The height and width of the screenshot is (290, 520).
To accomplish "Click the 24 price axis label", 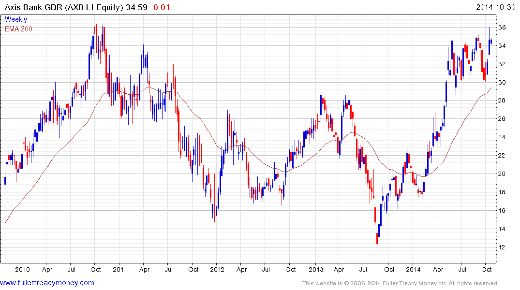I will (x=502, y=137).
